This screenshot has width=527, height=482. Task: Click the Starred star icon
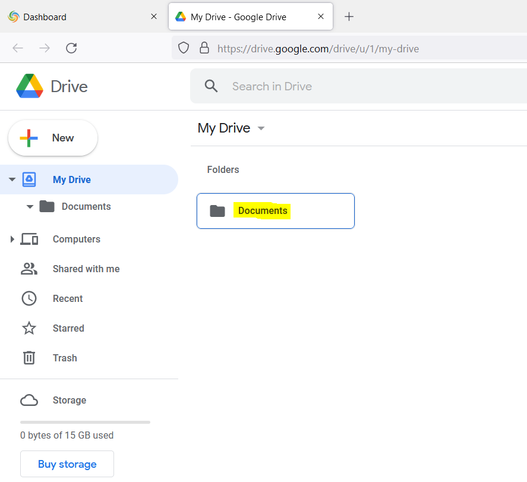pyautogui.click(x=29, y=329)
